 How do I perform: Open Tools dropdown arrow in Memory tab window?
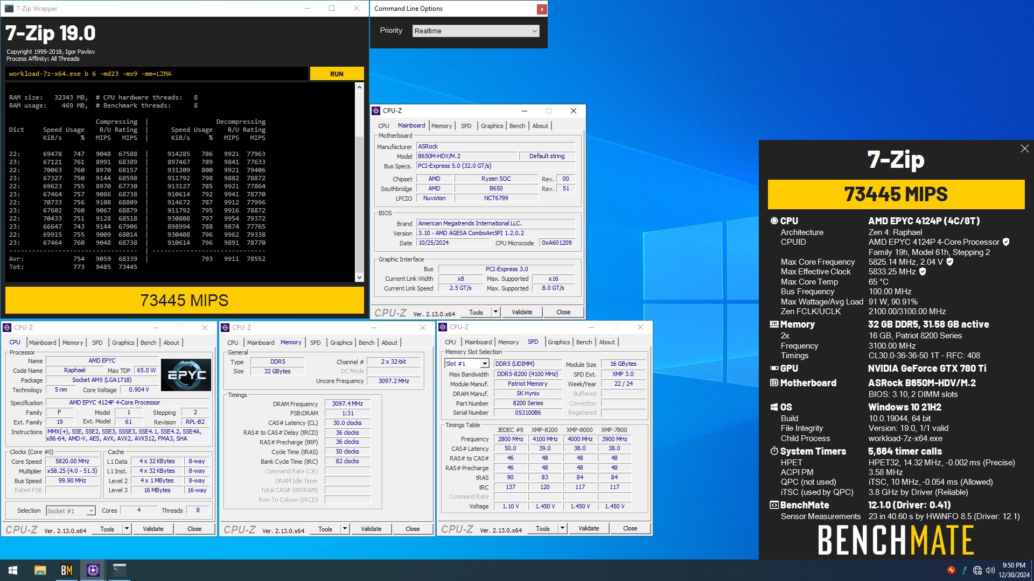[345, 529]
